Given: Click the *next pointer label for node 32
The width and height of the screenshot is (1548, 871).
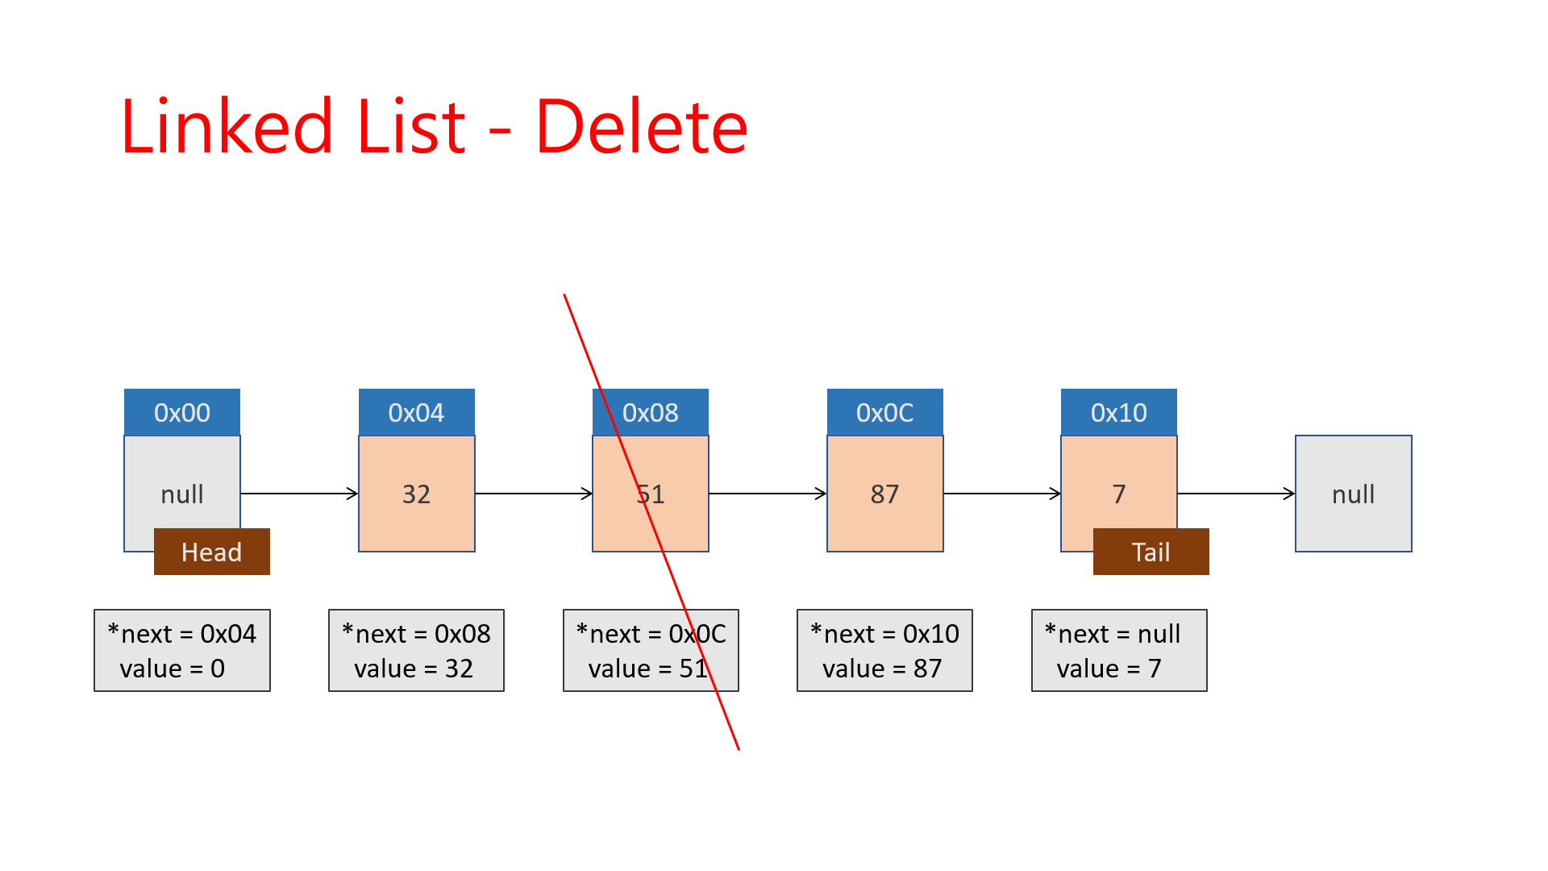Looking at the screenshot, I should (x=414, y=627).
